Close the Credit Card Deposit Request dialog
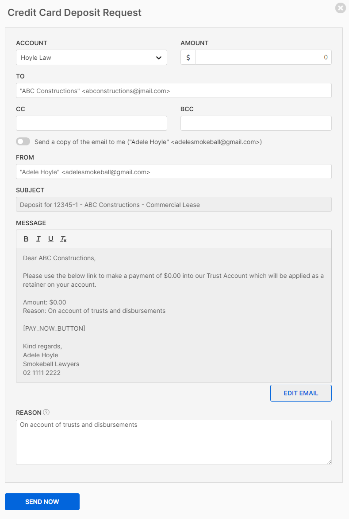This screenshot has width=349, height=519. (340, 8)
